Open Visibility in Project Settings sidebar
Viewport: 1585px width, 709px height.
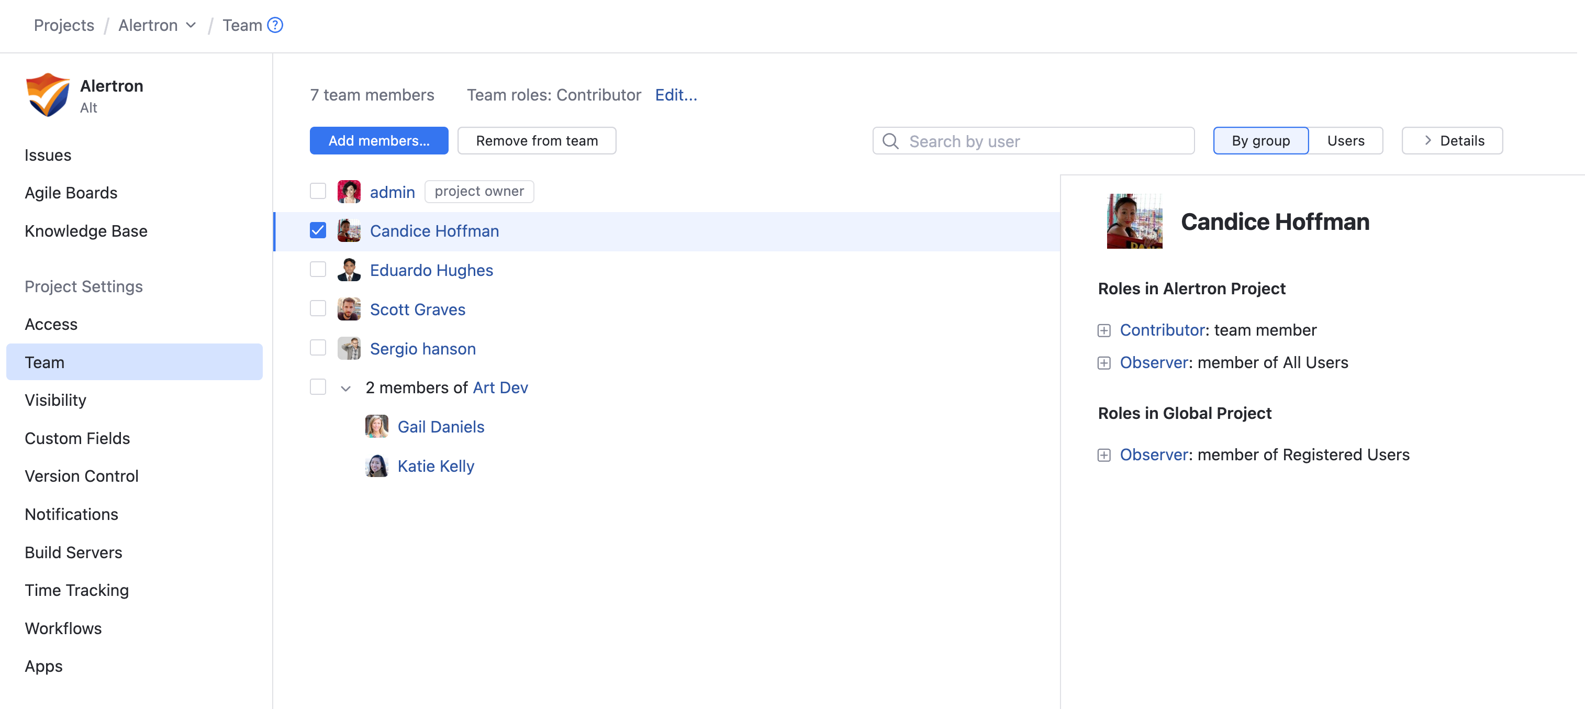(55, 400)
